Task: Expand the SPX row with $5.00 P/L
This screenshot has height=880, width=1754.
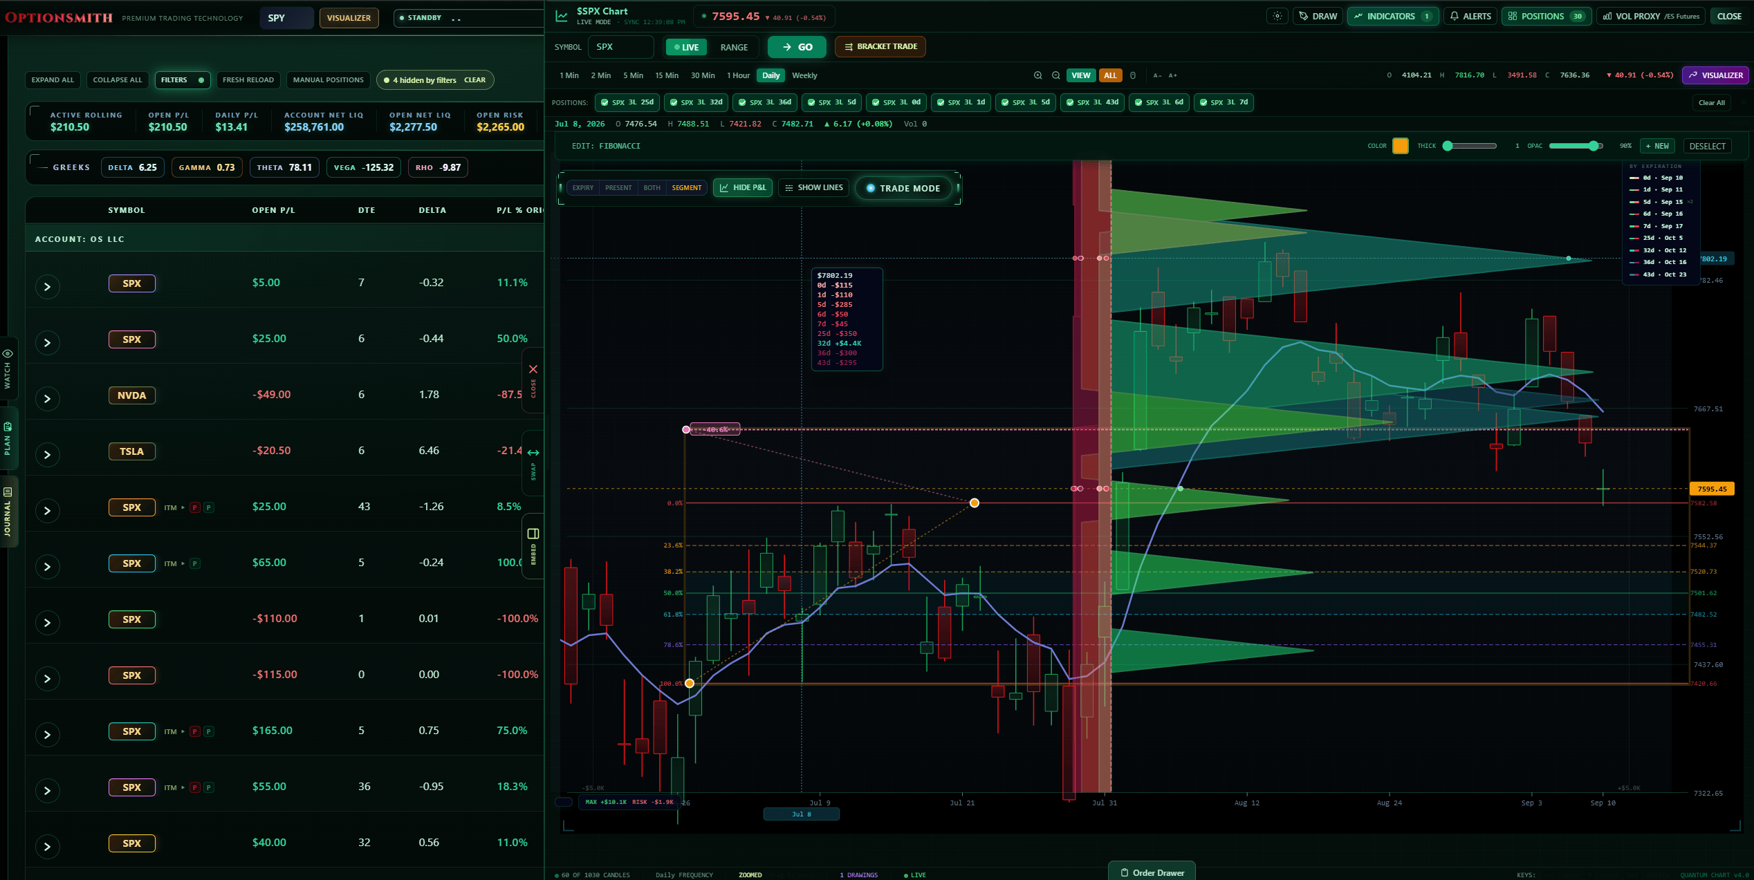Action: (47, 286)
